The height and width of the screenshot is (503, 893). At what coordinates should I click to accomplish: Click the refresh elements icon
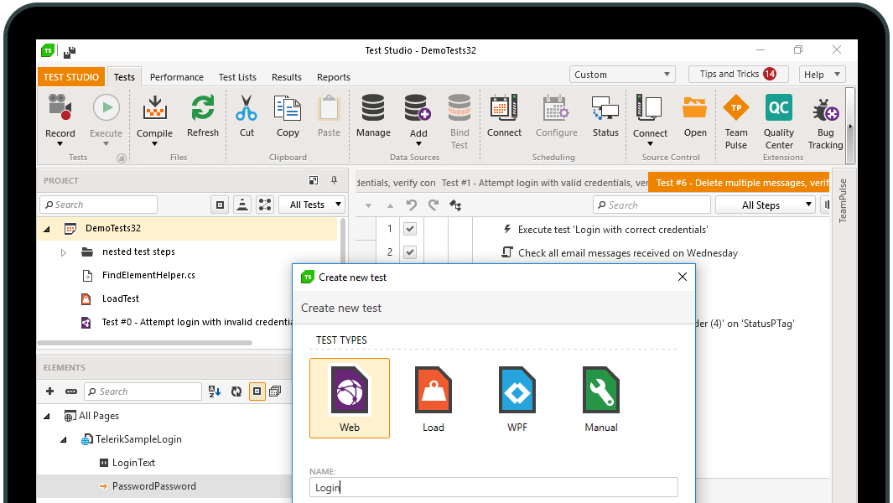pos(236,392)
